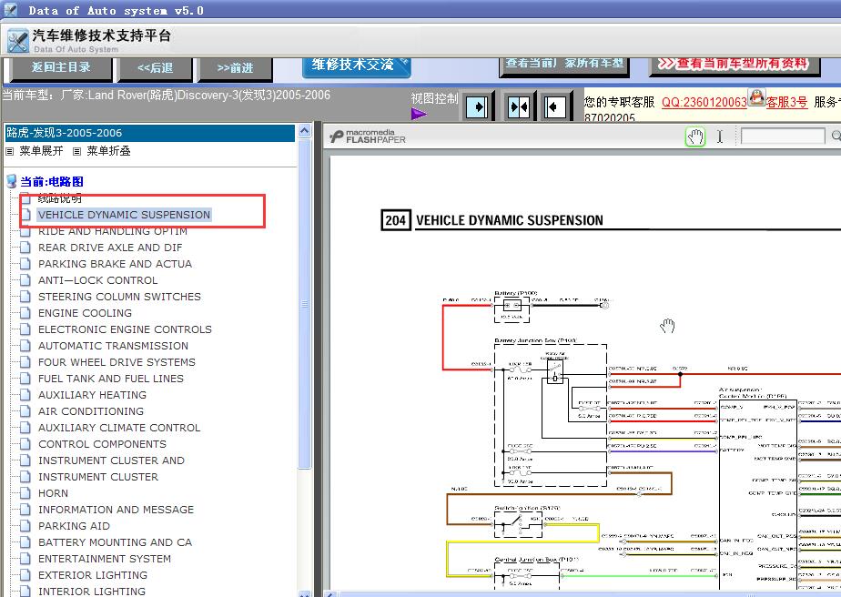Select the FlashPaper hand pan tool
841x597 pixels.
click(x=695, y=137)
